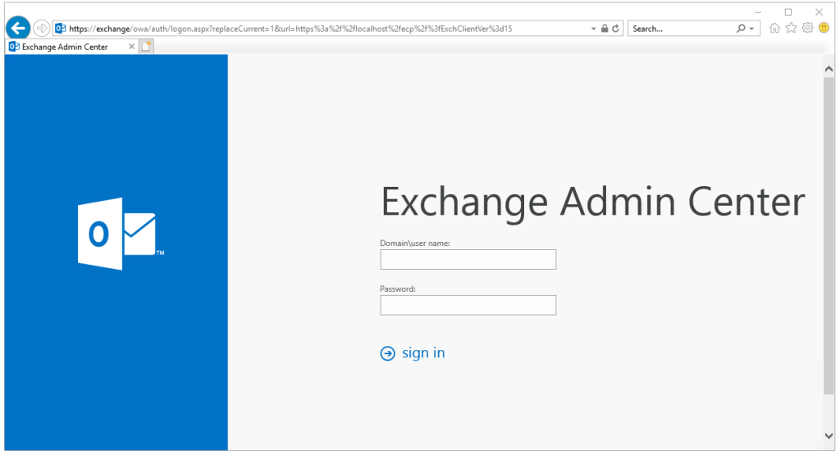
Task: Click the scrollbar down arrow
Action: (x=829, y=435)
